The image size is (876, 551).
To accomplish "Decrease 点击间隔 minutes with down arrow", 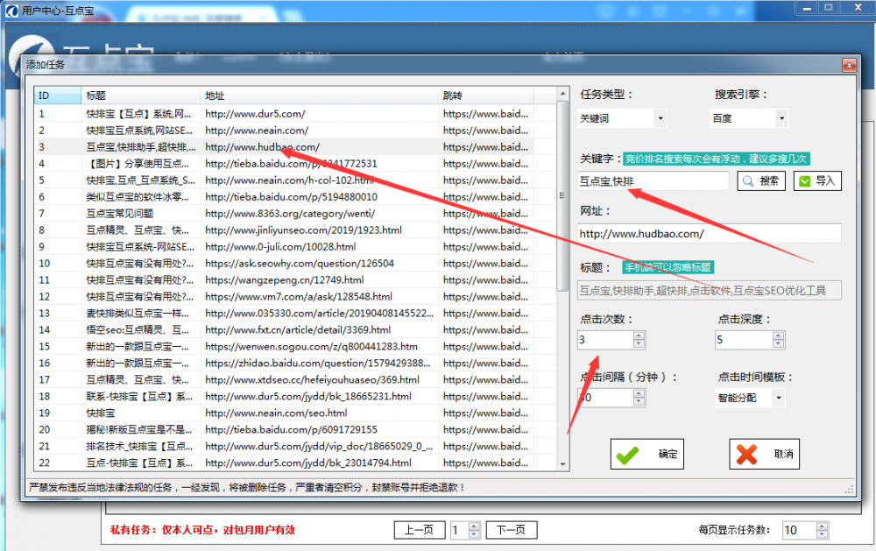I will (x=639, y=402).
